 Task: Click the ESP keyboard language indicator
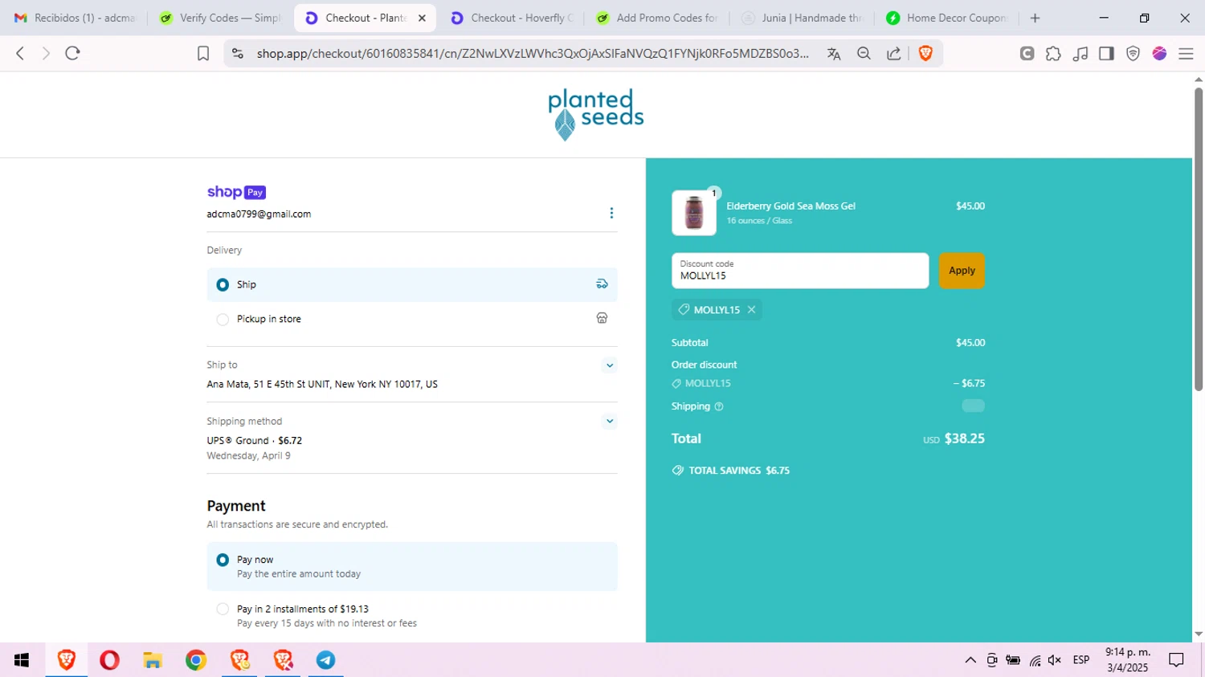[x=1081, y=660]
